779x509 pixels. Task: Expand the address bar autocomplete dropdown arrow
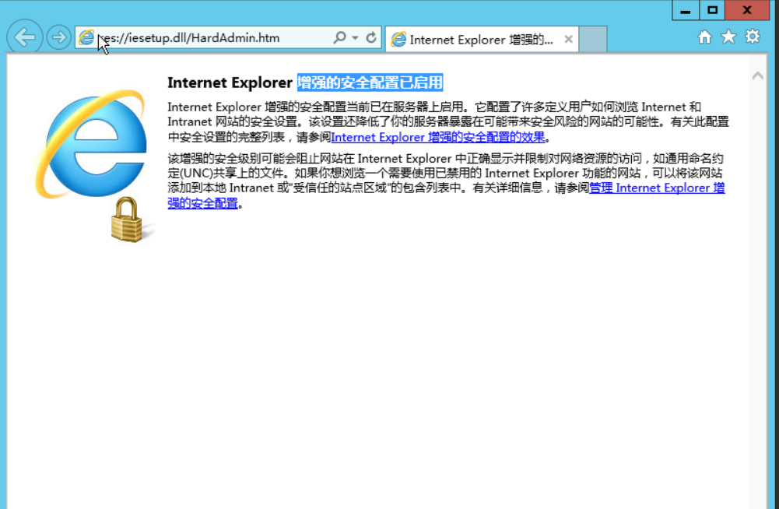[x=355, y=38]
